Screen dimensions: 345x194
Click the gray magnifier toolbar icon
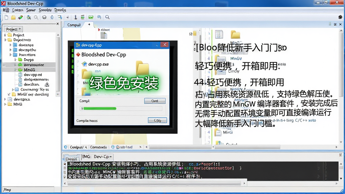[36, 17]
